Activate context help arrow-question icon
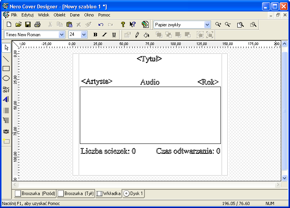 point(133,24)
